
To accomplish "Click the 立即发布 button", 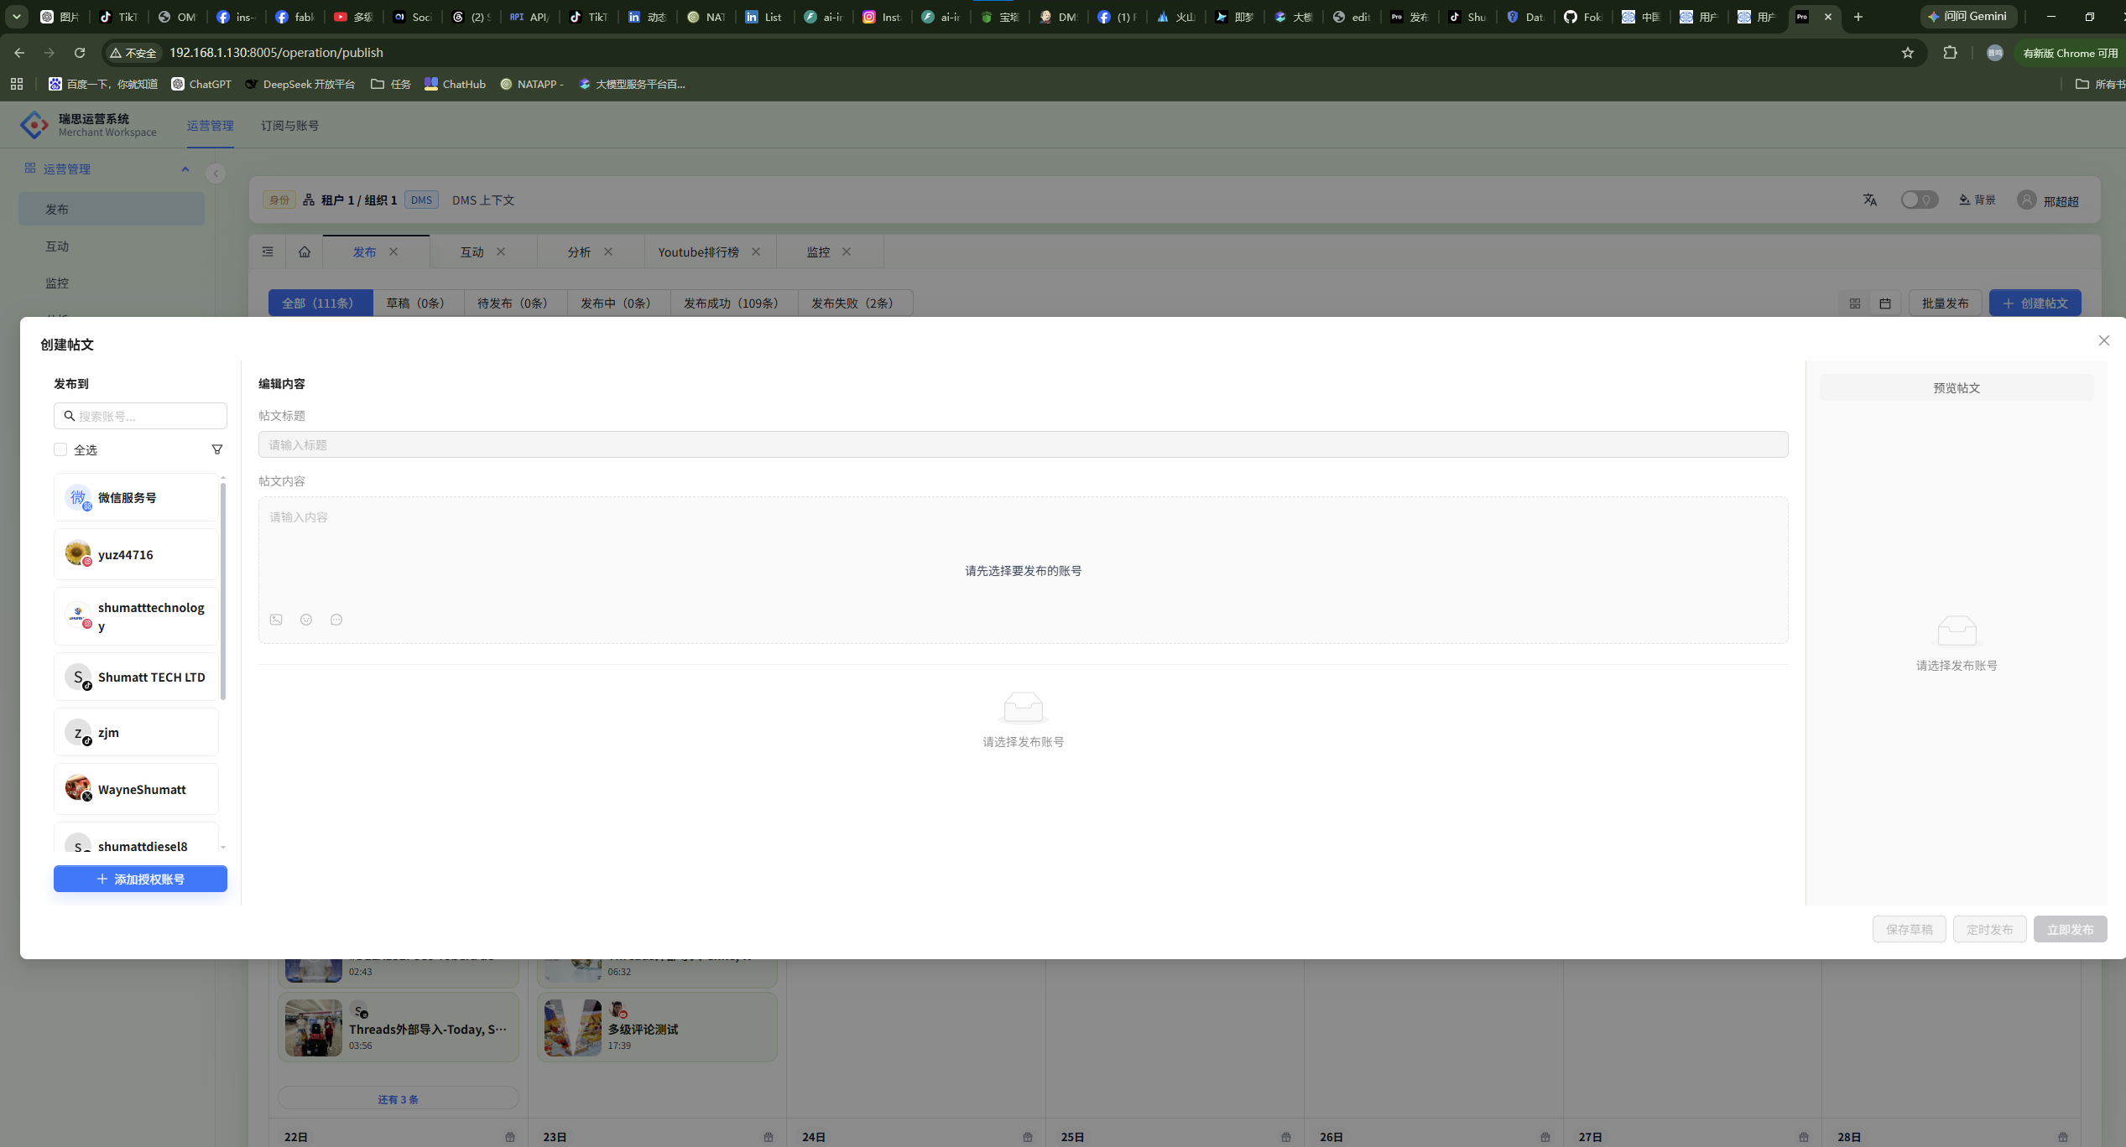I will [x=2070, y=929].
